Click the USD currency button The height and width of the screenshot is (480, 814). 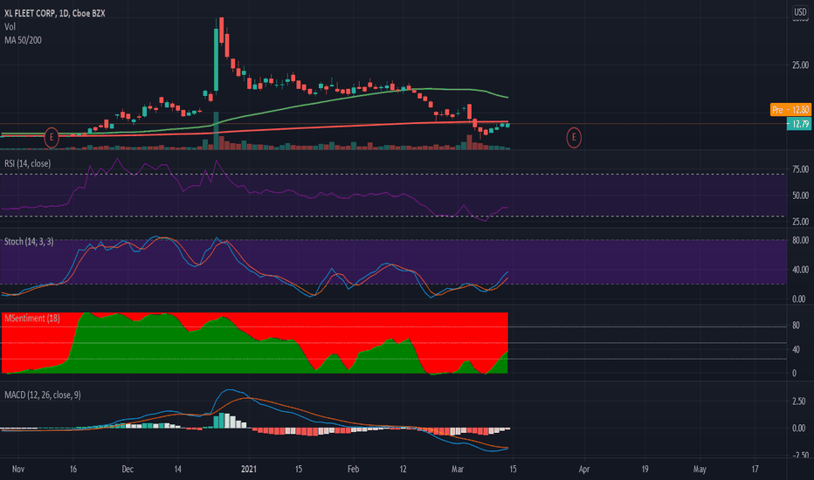(800, 11)
